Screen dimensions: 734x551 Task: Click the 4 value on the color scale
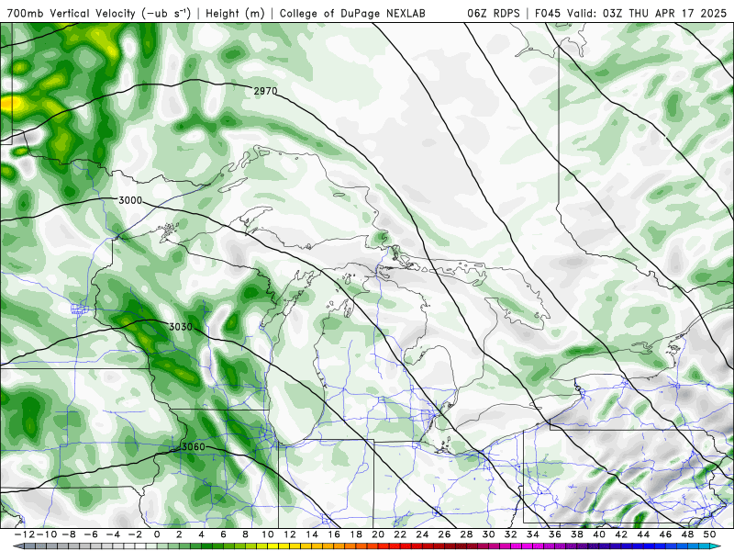(201, 534)
